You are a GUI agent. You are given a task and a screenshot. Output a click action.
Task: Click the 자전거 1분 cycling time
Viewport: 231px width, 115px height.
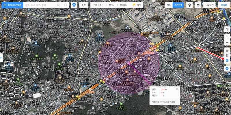pyautogui.click(x=158, y=95)
